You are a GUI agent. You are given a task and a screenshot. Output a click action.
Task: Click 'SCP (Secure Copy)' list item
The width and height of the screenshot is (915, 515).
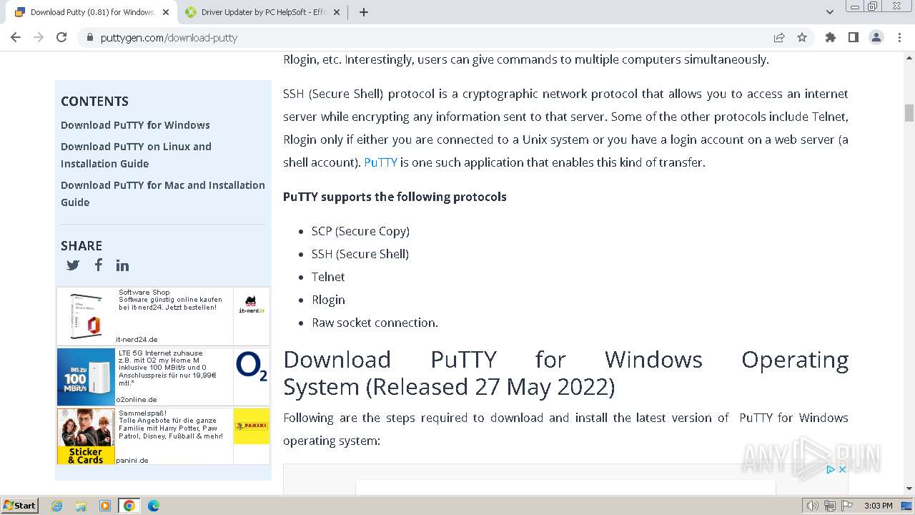tap(360, 231)
